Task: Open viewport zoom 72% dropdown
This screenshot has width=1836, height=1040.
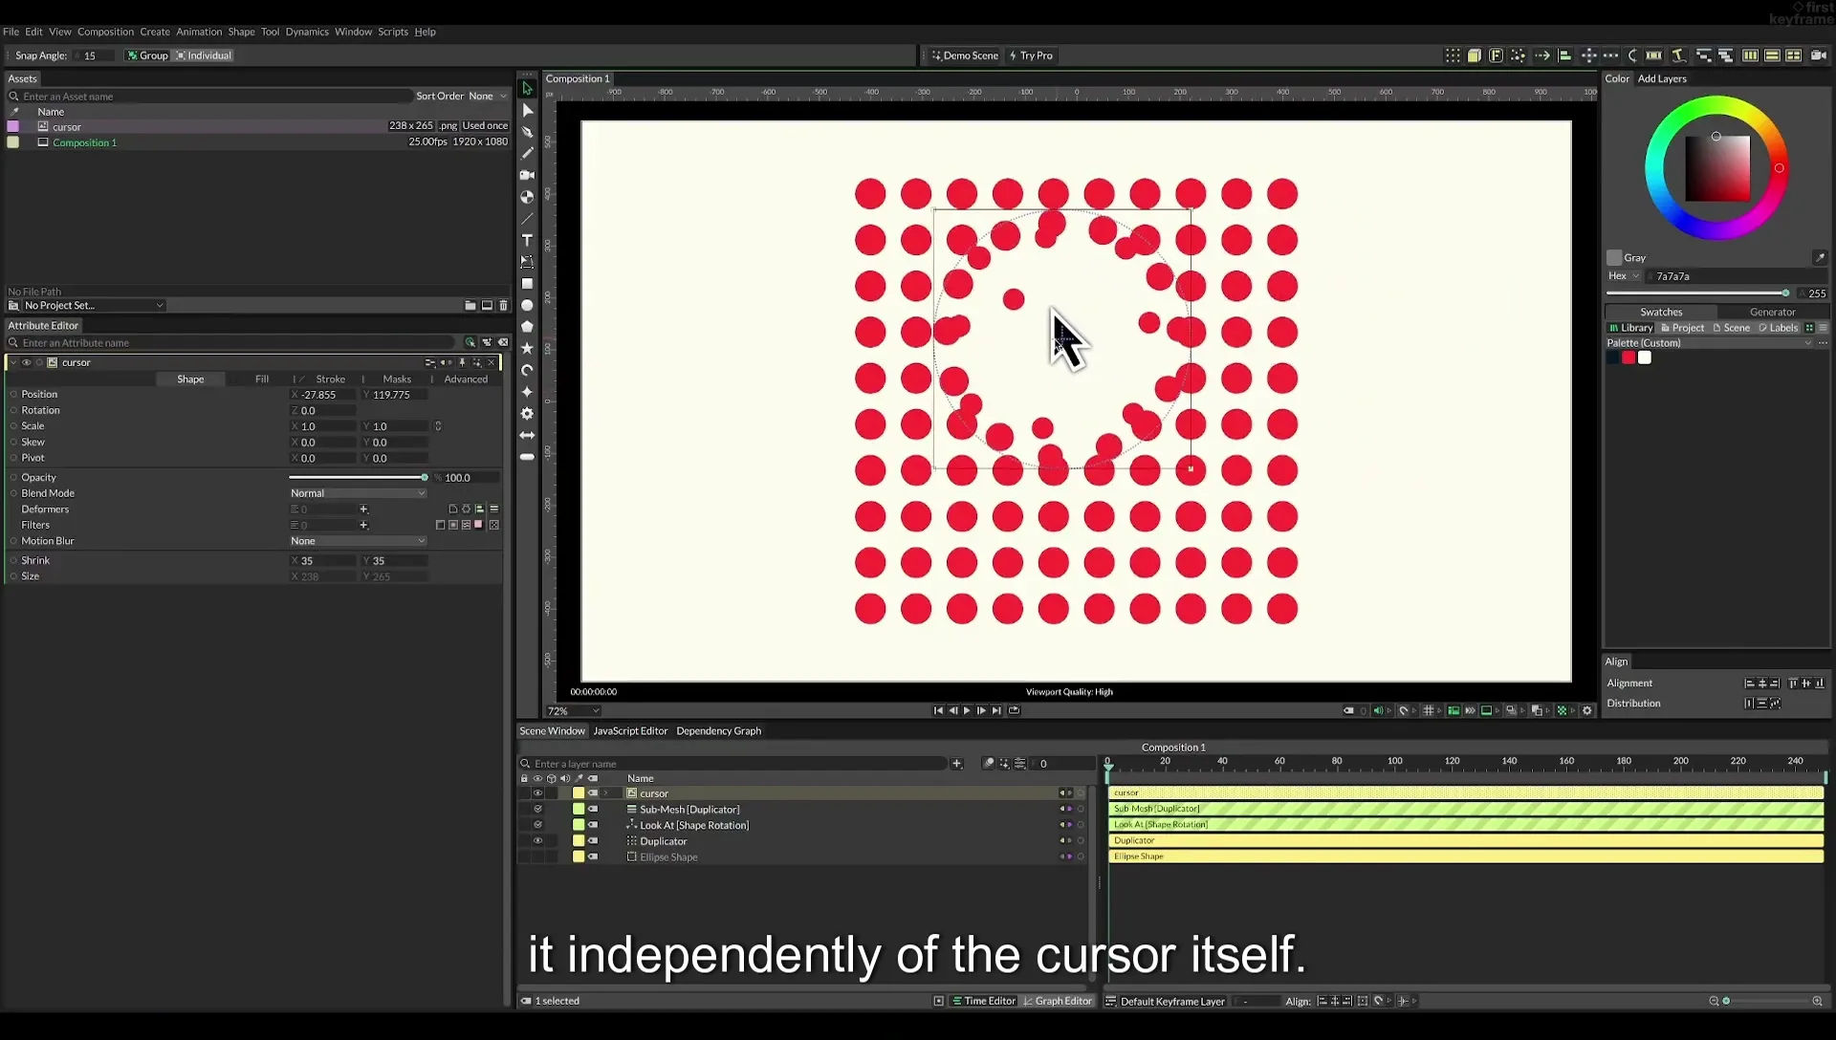Action: 573,711
